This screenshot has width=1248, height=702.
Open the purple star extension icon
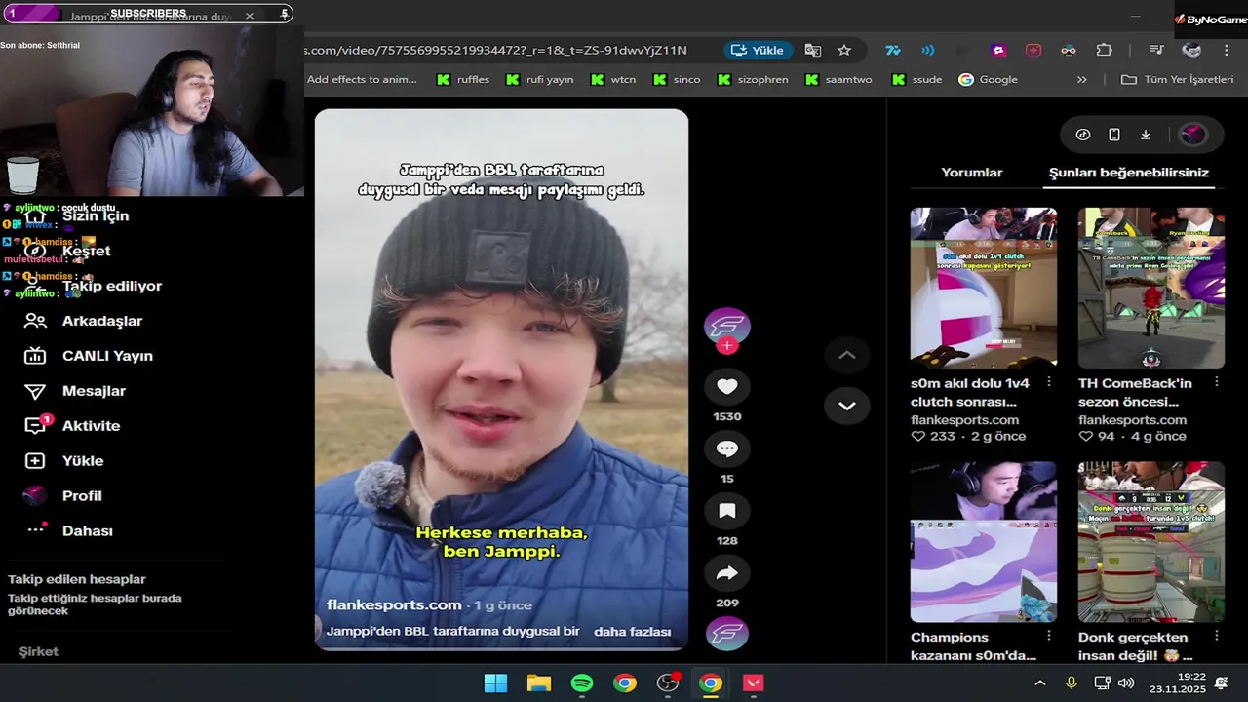click(998, 50)
